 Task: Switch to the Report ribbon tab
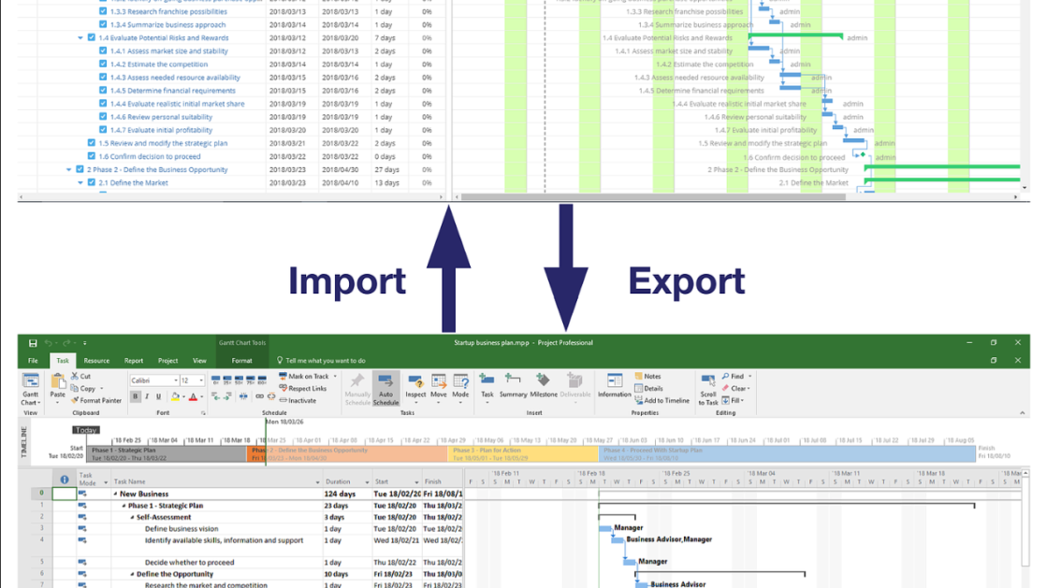click(134, 361)
